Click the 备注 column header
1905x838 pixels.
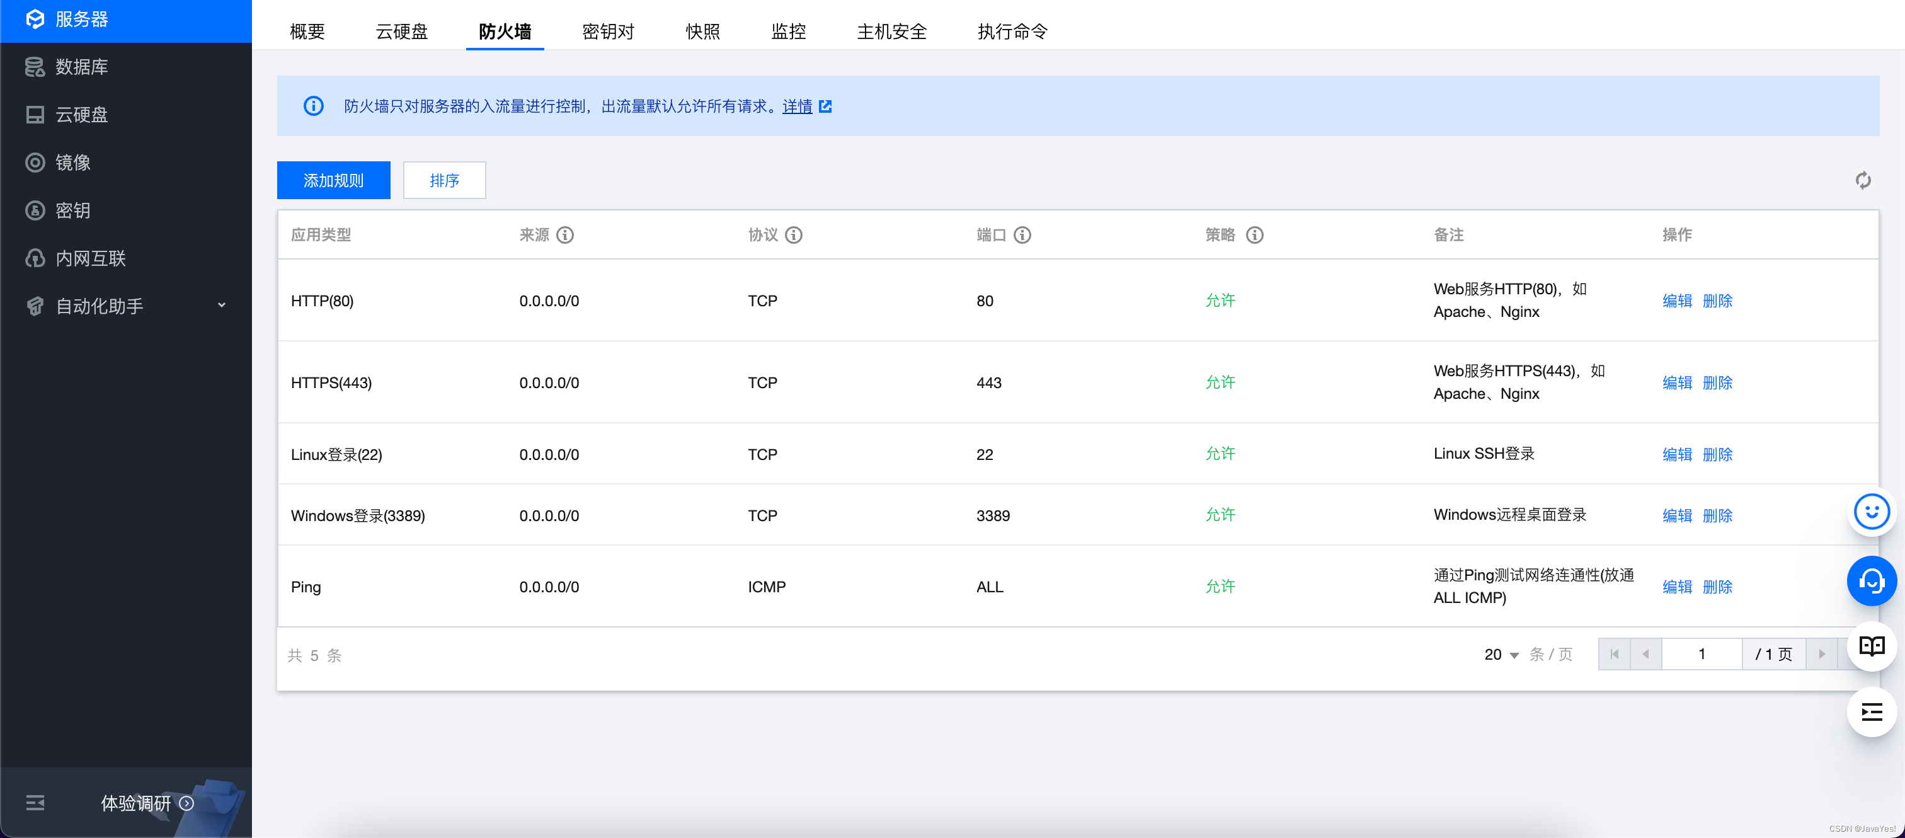click(1448, 235)
